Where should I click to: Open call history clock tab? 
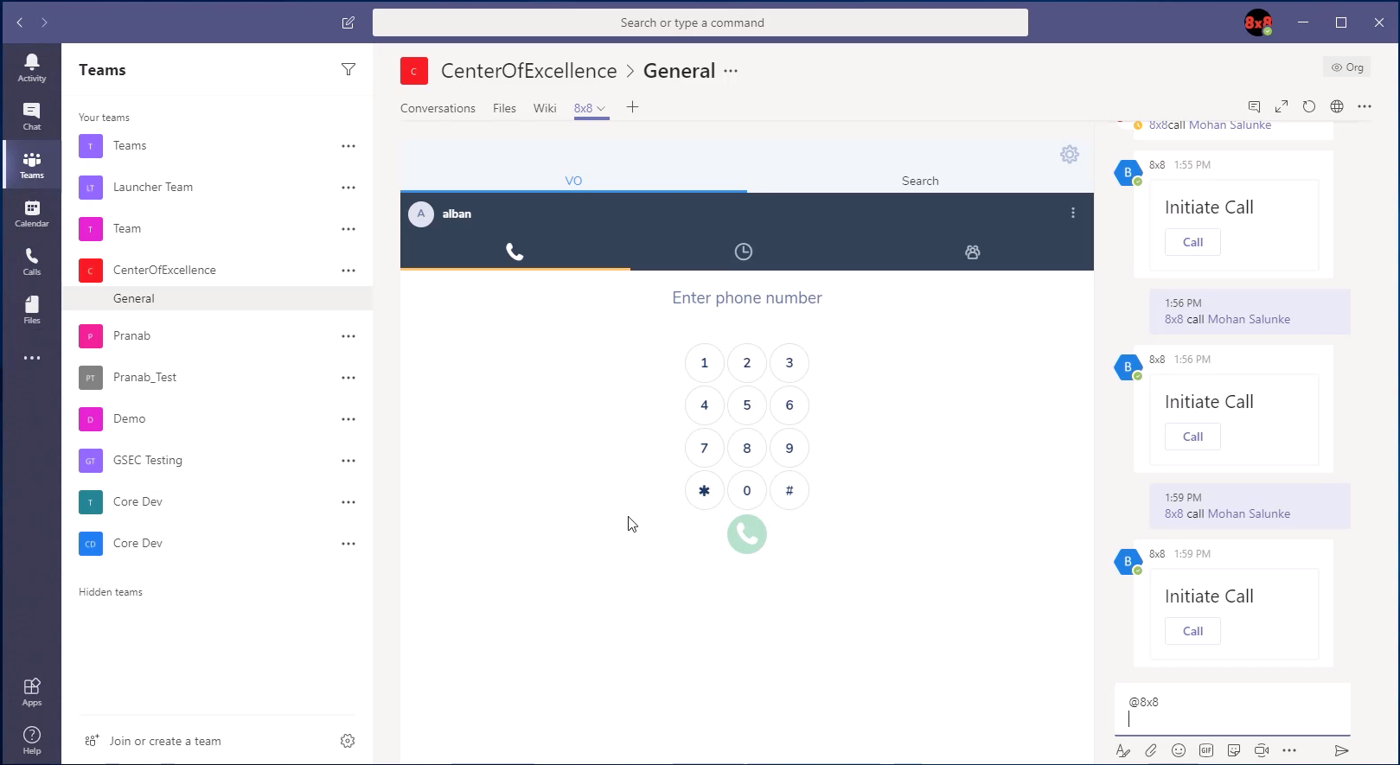pyautogui.click(x=744, y=252)
